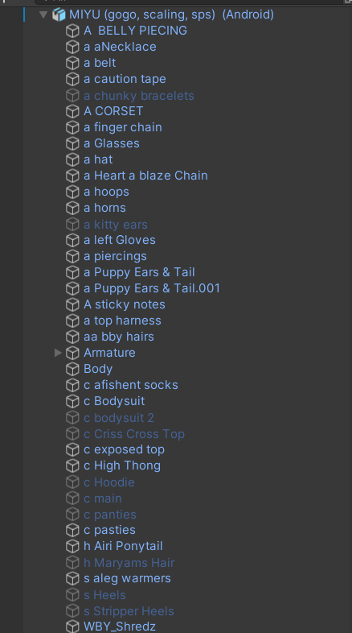The height and width of the screenshot is (633, 352).
Task: Select a Puppy Ears & Tail.001
Action: pos(152,288)
